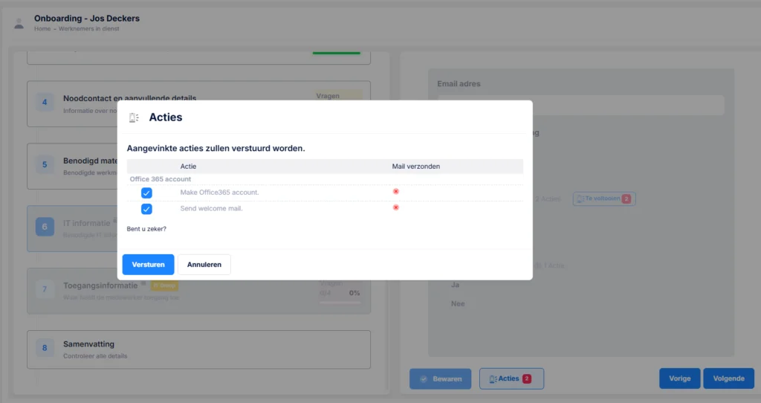Image resolution: width=761 pixels, height=403 pixels.
Task: Click the step 5 number badge
Action: coord(45,164)
